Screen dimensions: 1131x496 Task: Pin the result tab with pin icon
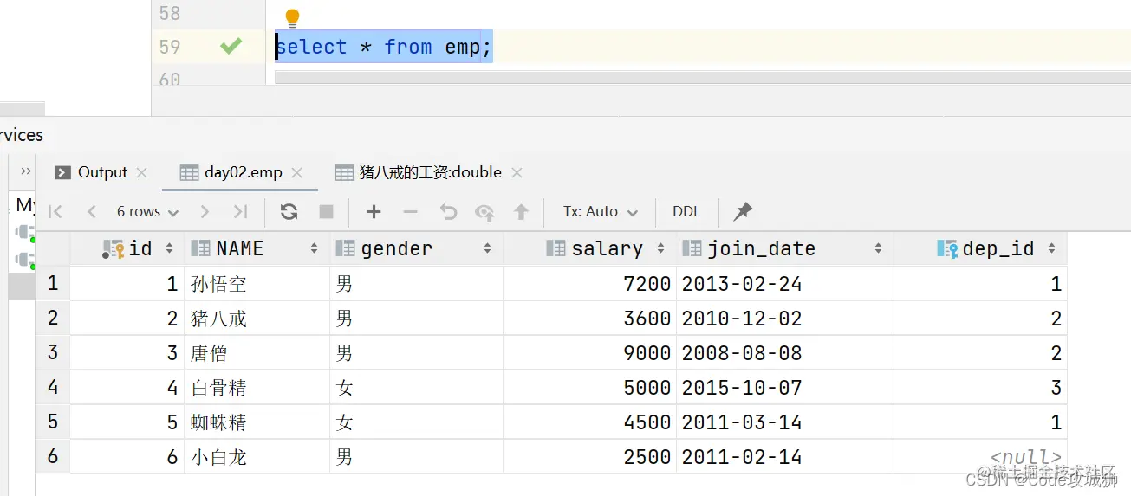743,212
